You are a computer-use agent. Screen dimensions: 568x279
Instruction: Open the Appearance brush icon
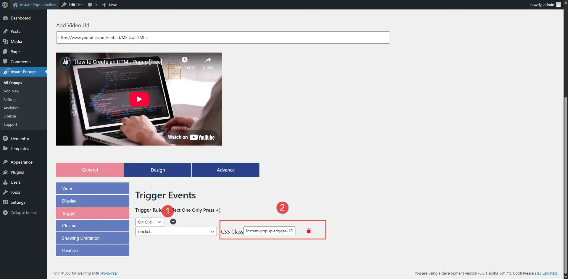point(6,162)
